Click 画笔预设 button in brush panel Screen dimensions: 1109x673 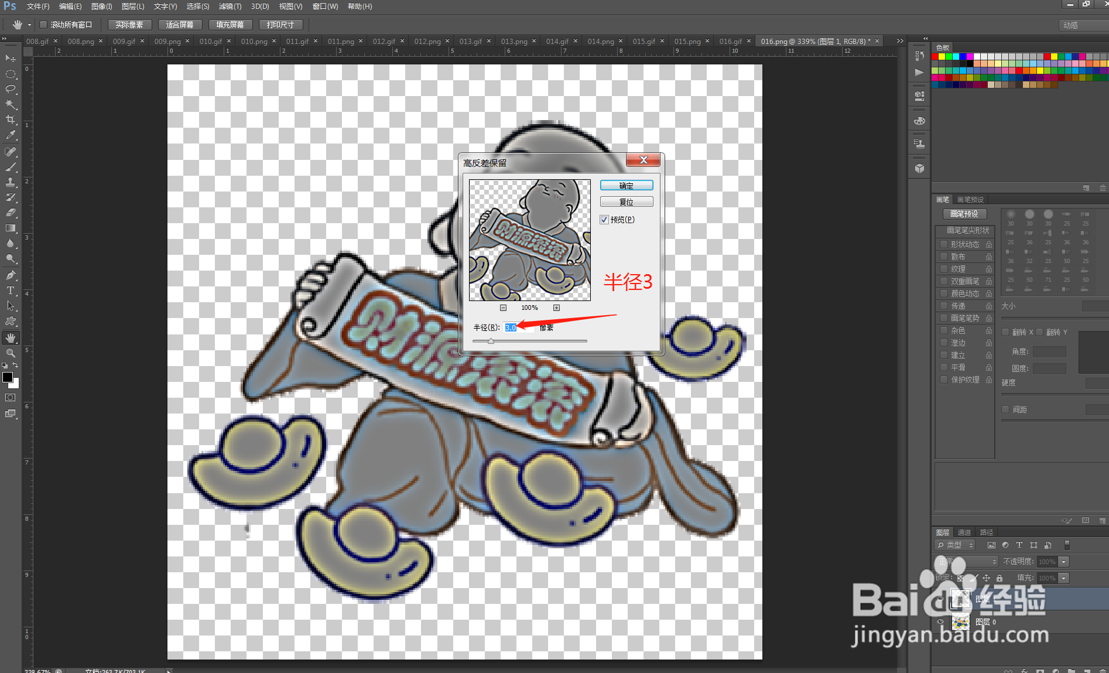[964, 214]
